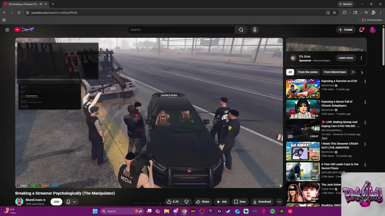Like the video with 8.7K thumbs-up
The height and width of the screenshot is (216, 385).
(x=173, y=202)
